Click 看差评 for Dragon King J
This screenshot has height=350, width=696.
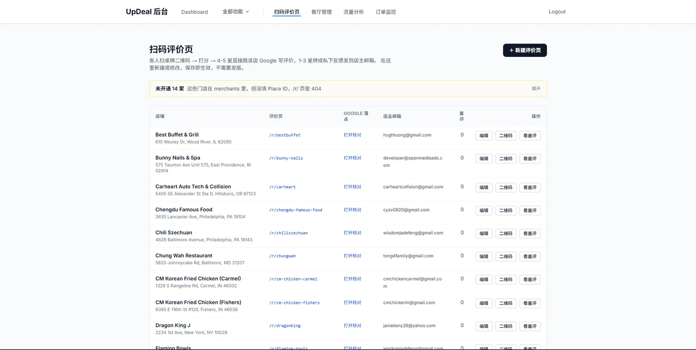530,326
